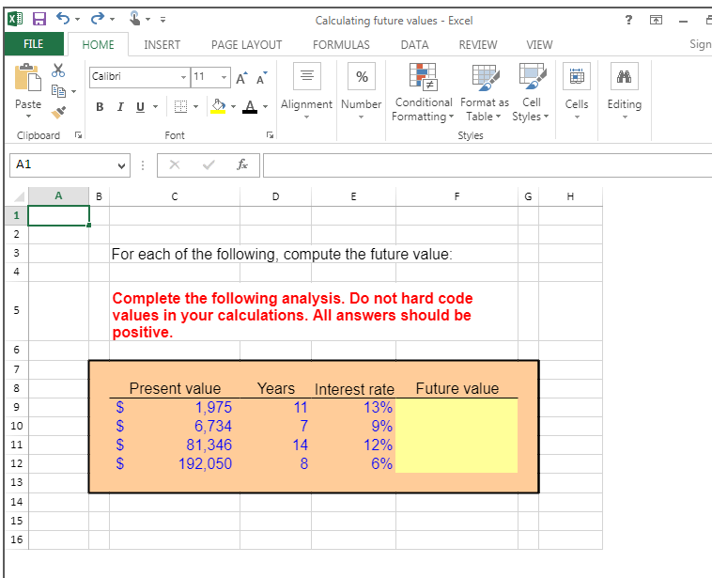The width and height of the screenshot is (712, 578).
Task: Select the HOME ribbon tab
Action: pos(98,44)
